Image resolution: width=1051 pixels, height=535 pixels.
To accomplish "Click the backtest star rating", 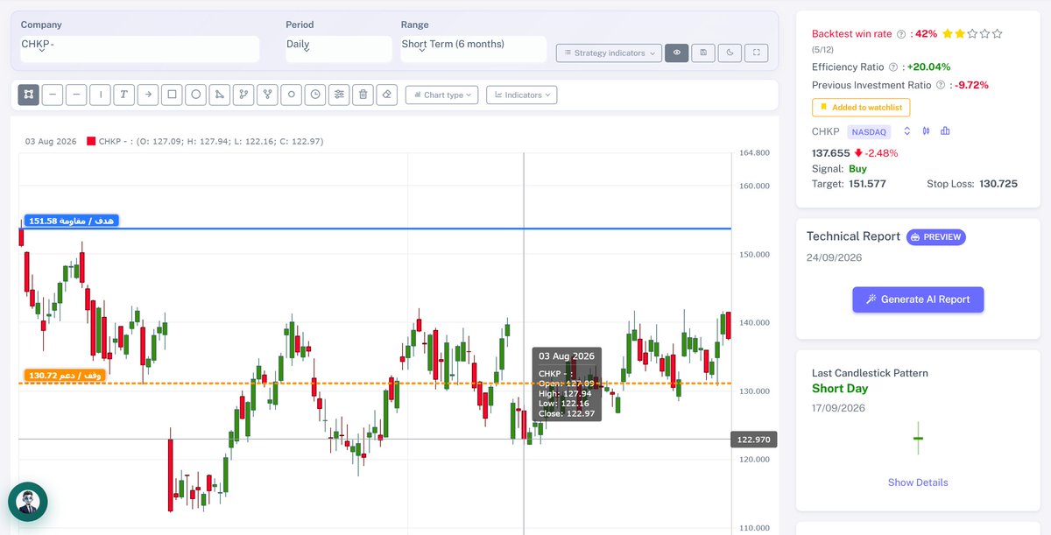I will (x=972, y=34).
